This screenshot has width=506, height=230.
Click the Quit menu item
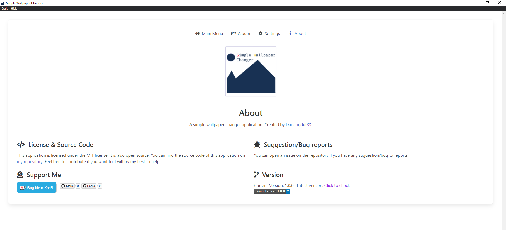(4, 9)
